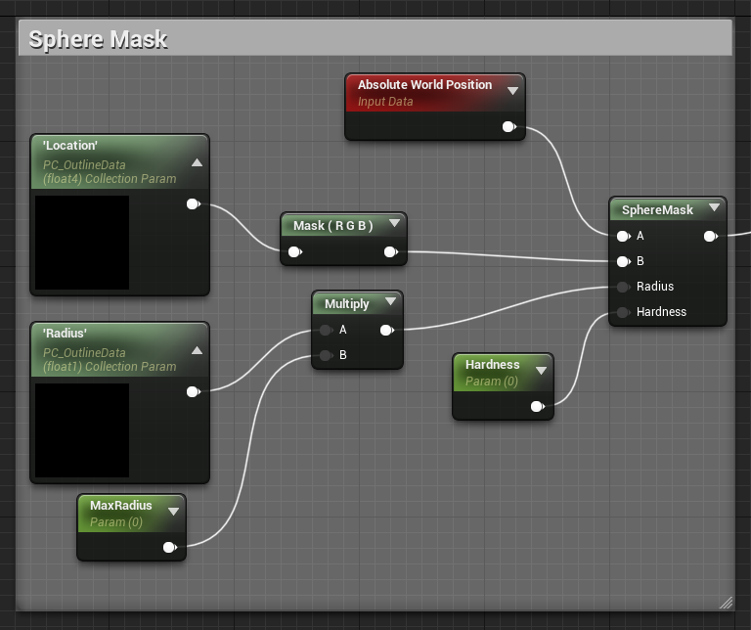The image size is (751, 630).
Task: Select the MaxRadius node title
Action: pyautogui.click(x=121, y=506)
